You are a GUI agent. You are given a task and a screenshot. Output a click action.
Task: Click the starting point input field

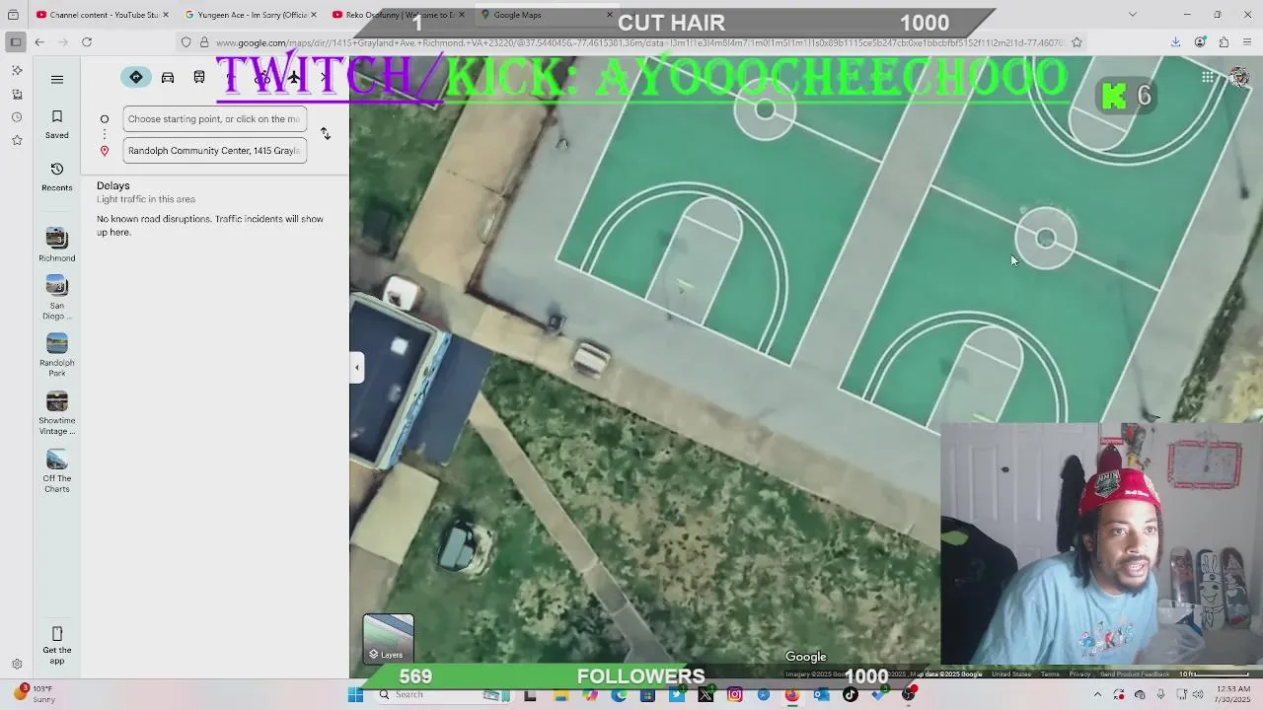pos(214,119)
